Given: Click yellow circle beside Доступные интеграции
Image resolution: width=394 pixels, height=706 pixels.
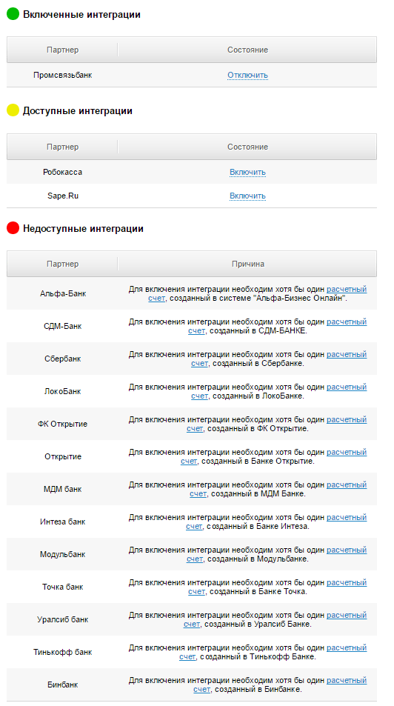Looking at the screenshot, I should click(x=13, y=110).
